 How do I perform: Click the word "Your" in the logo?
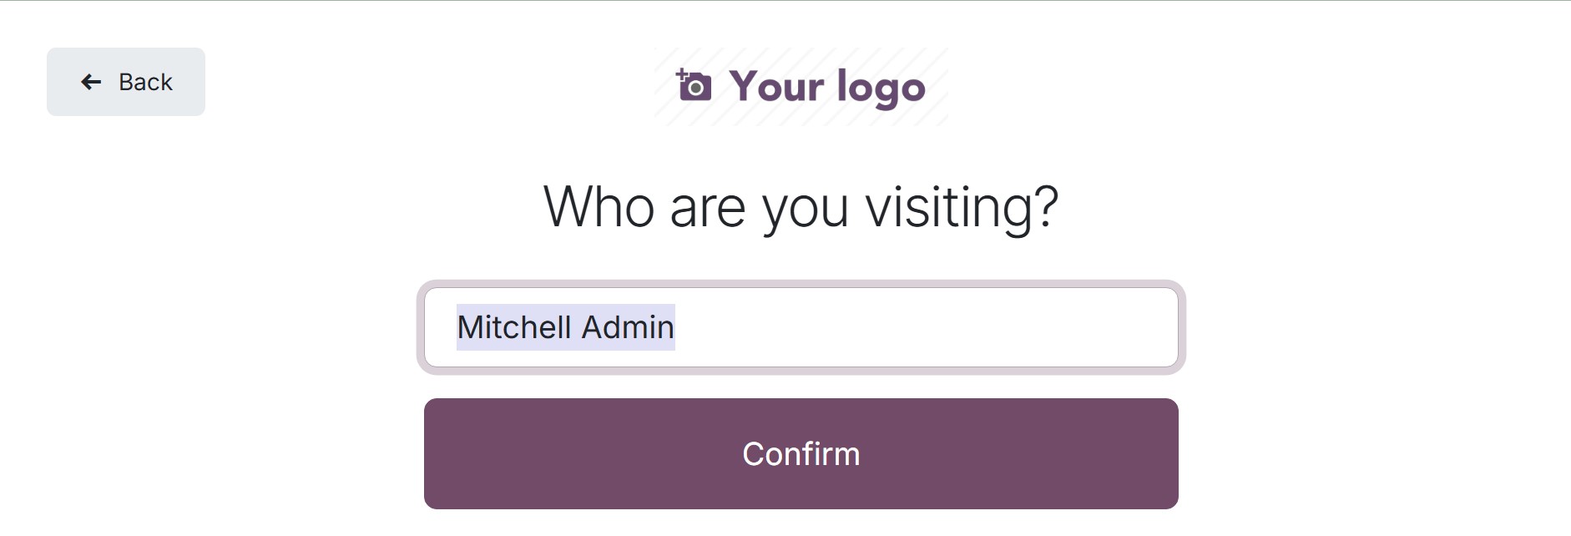pos(776,87)
